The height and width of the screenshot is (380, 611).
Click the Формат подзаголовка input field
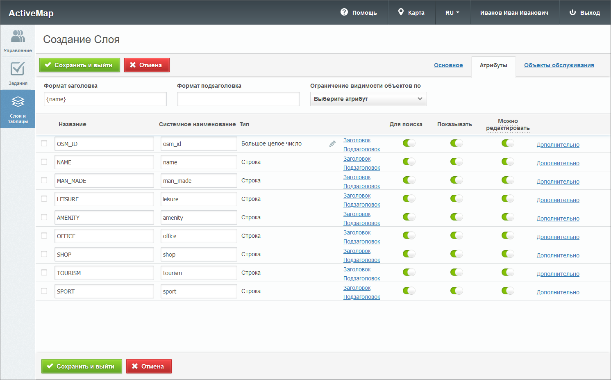click(x=238, y=99)
